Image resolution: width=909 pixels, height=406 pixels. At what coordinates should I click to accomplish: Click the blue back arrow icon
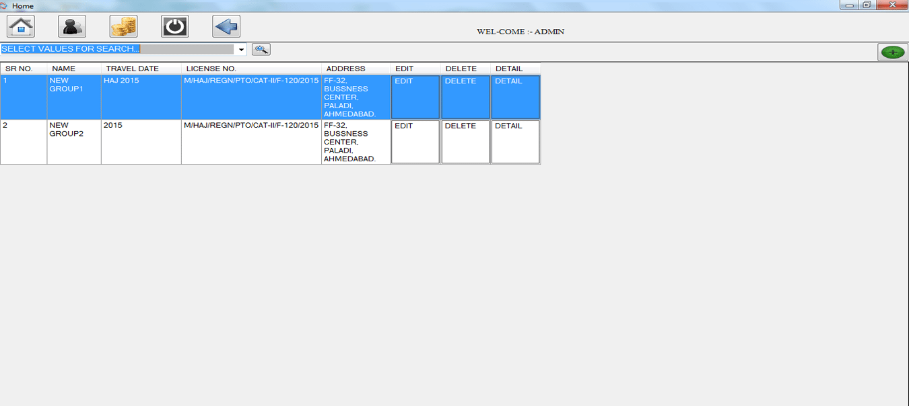[226, 26]
